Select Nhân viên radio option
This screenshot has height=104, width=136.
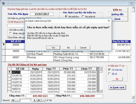click(x=11, y=33)
